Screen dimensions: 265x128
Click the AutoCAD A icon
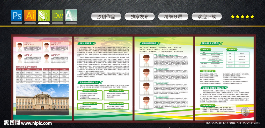point(71,15)
